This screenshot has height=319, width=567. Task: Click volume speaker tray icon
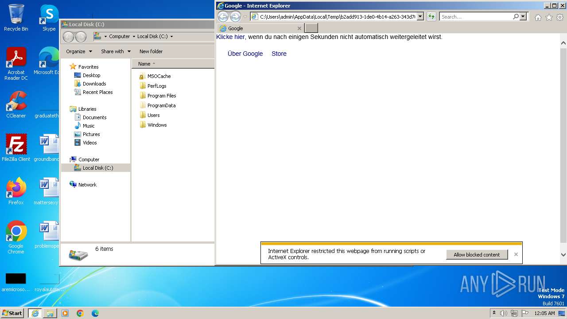point(504,313)
